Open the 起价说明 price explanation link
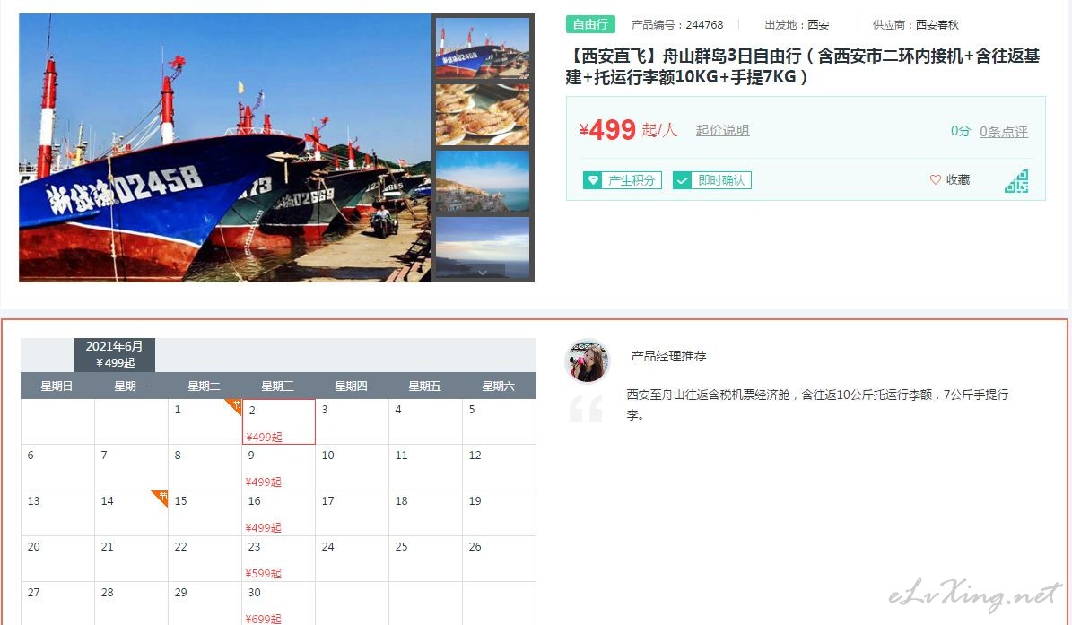Viewport: 1072px width, 625px height. (x=723, y=130)
